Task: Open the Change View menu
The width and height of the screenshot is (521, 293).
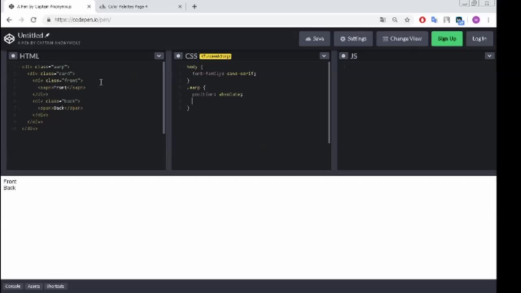Action: click(402, 39)
